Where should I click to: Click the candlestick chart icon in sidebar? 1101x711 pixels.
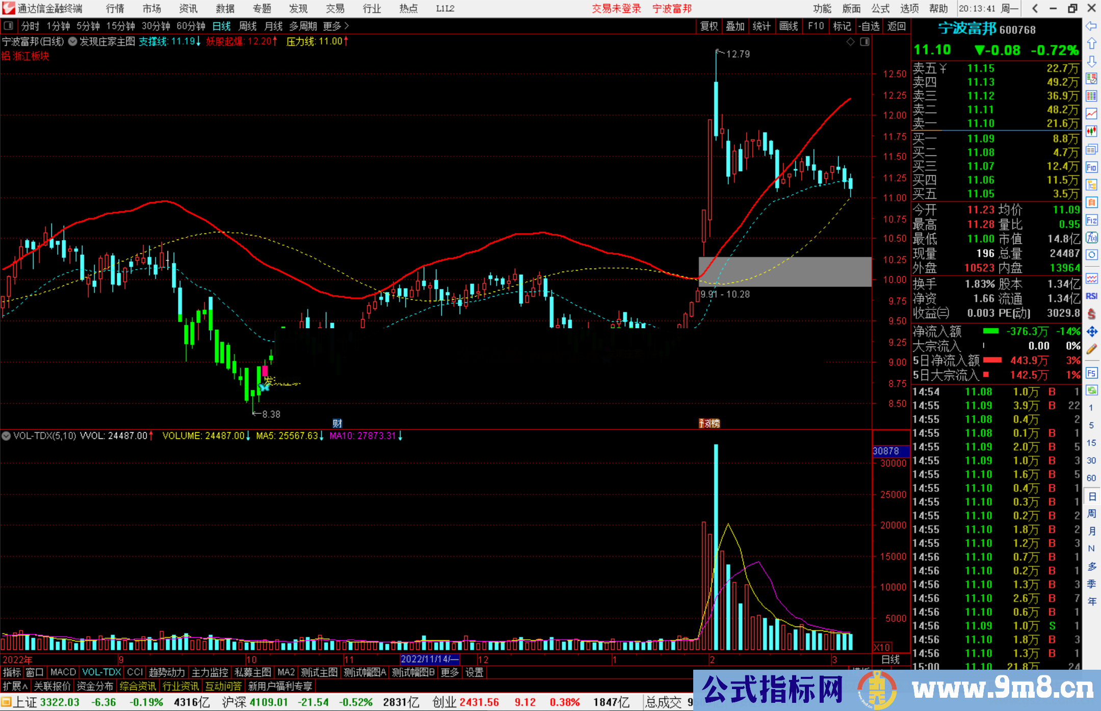click(1091, 131)
